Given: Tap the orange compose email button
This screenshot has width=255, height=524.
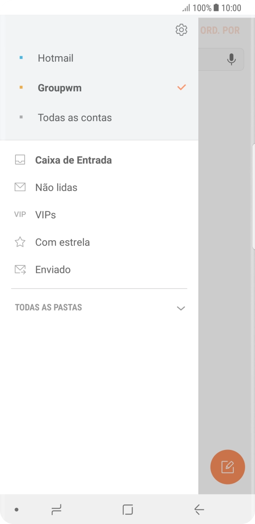Looking at the screenshot, I should [227, 467].
